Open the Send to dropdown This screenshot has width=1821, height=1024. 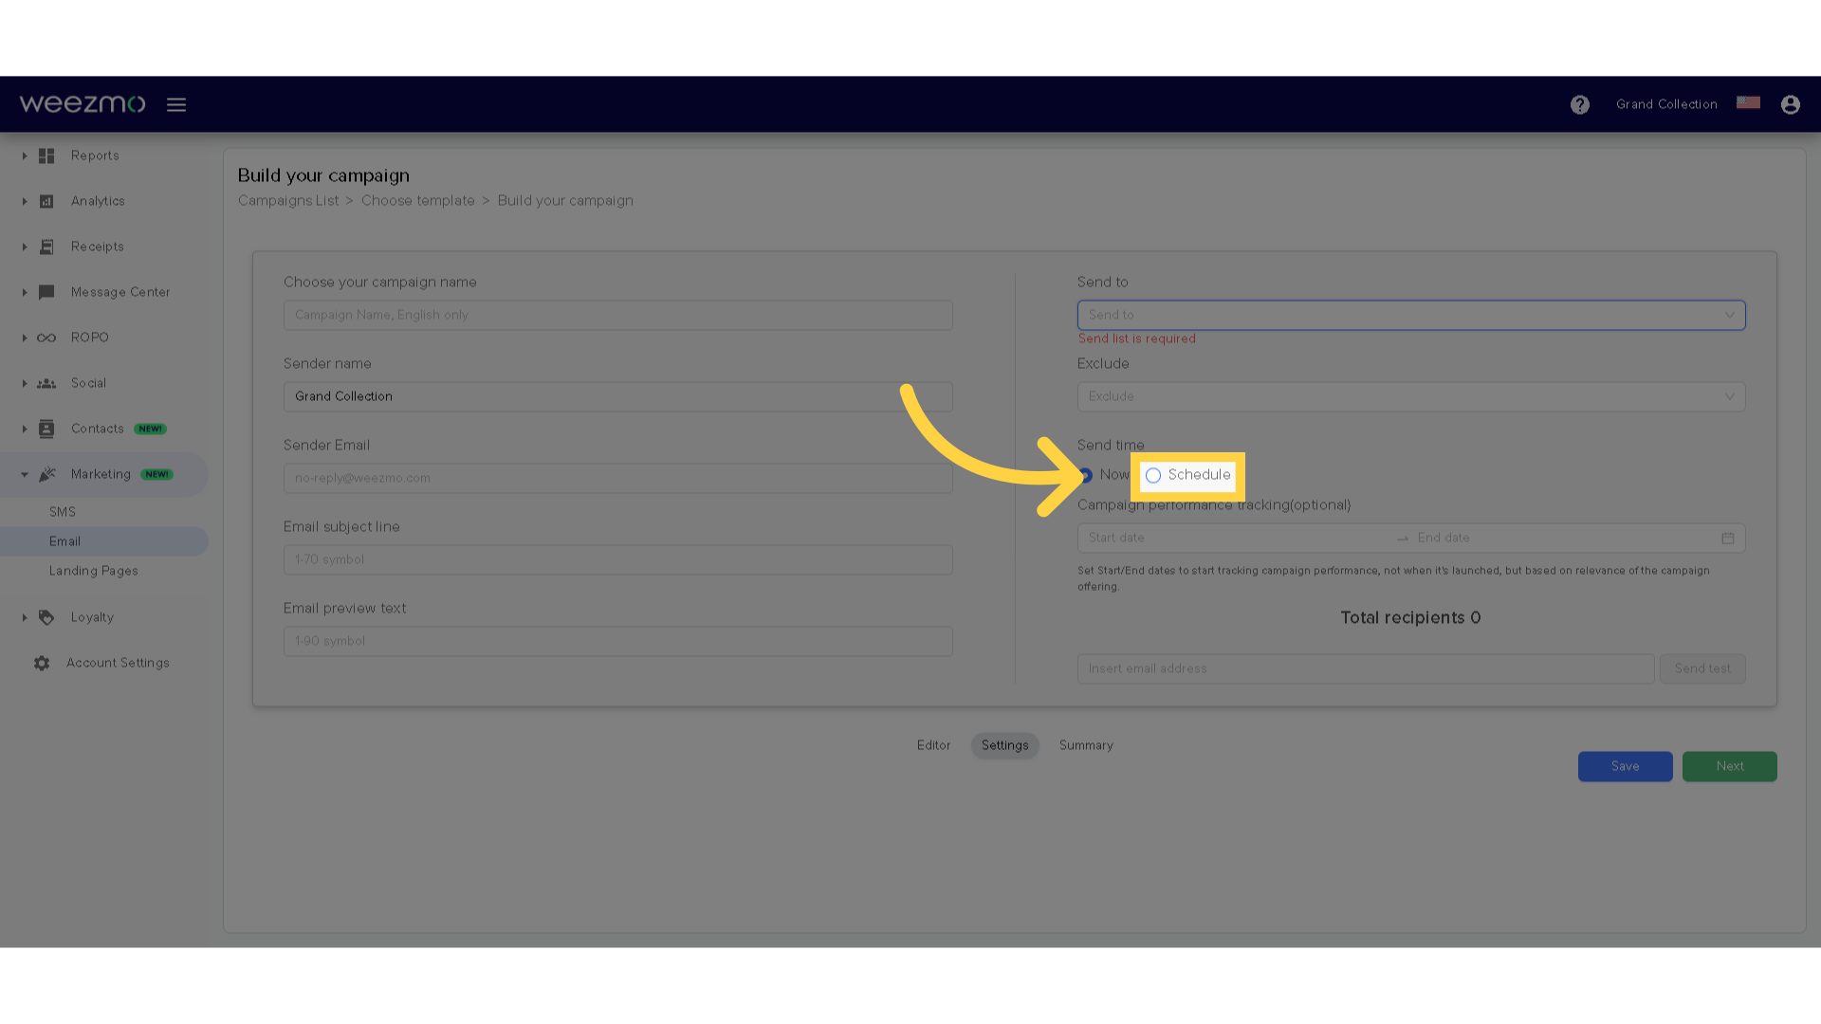(1410, 315)
